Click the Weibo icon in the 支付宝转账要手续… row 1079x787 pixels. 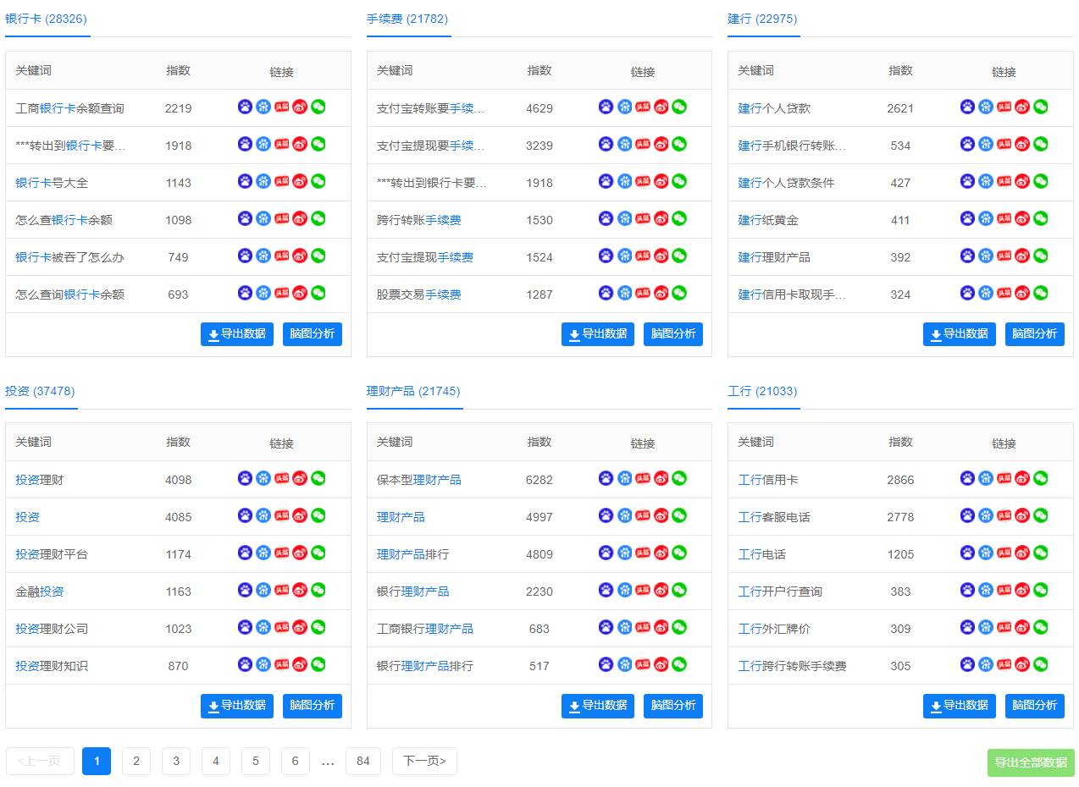[x=661, y=107]
